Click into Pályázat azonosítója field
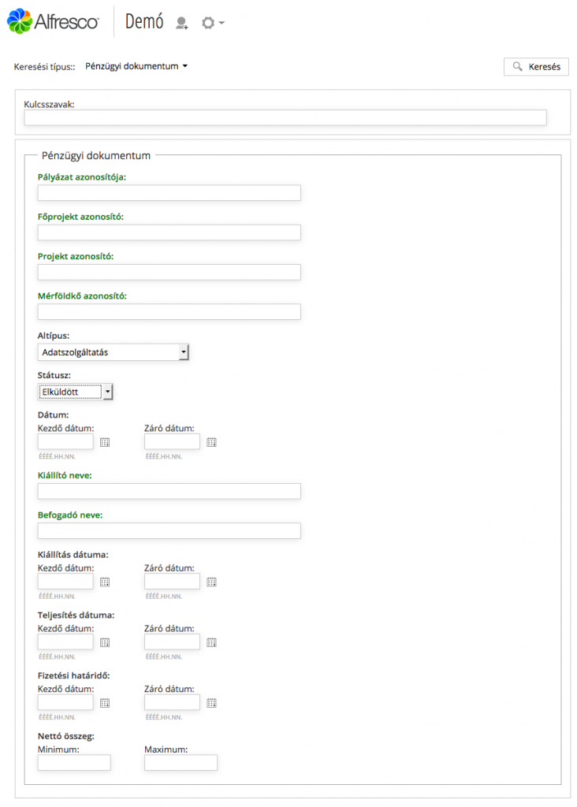577x807 pixels. tap(169, 192)
